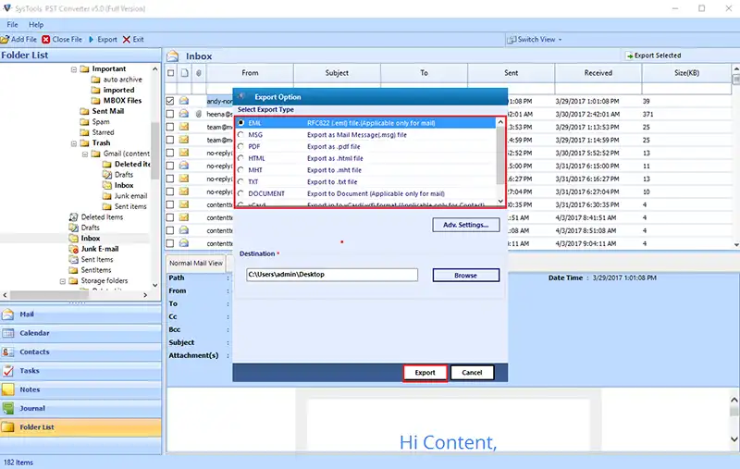Sort by the Subject column header

click(x=337, y=73)
